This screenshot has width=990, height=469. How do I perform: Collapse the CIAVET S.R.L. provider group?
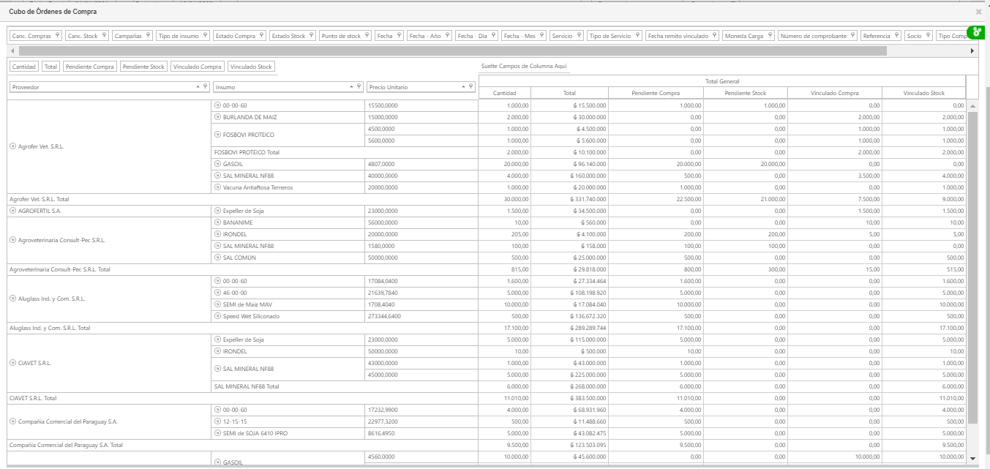click(x=12, y=363)
